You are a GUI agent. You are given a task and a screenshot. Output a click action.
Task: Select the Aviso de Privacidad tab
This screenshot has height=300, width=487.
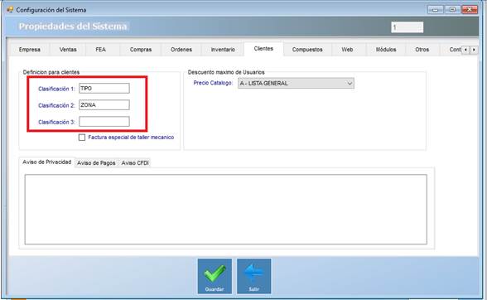47,162
